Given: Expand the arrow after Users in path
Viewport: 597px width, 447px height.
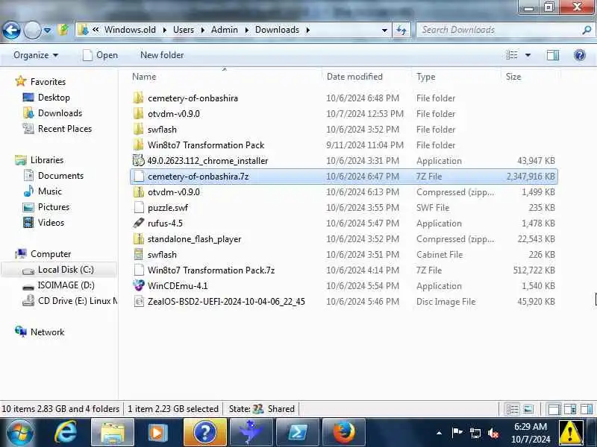Looking at the screenshot, I should tap(202, 30).
